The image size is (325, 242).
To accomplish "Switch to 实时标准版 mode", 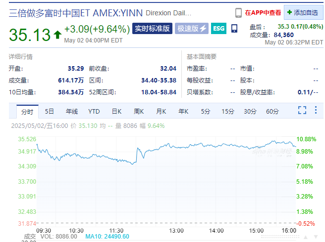I will click(x=153, y=29).
